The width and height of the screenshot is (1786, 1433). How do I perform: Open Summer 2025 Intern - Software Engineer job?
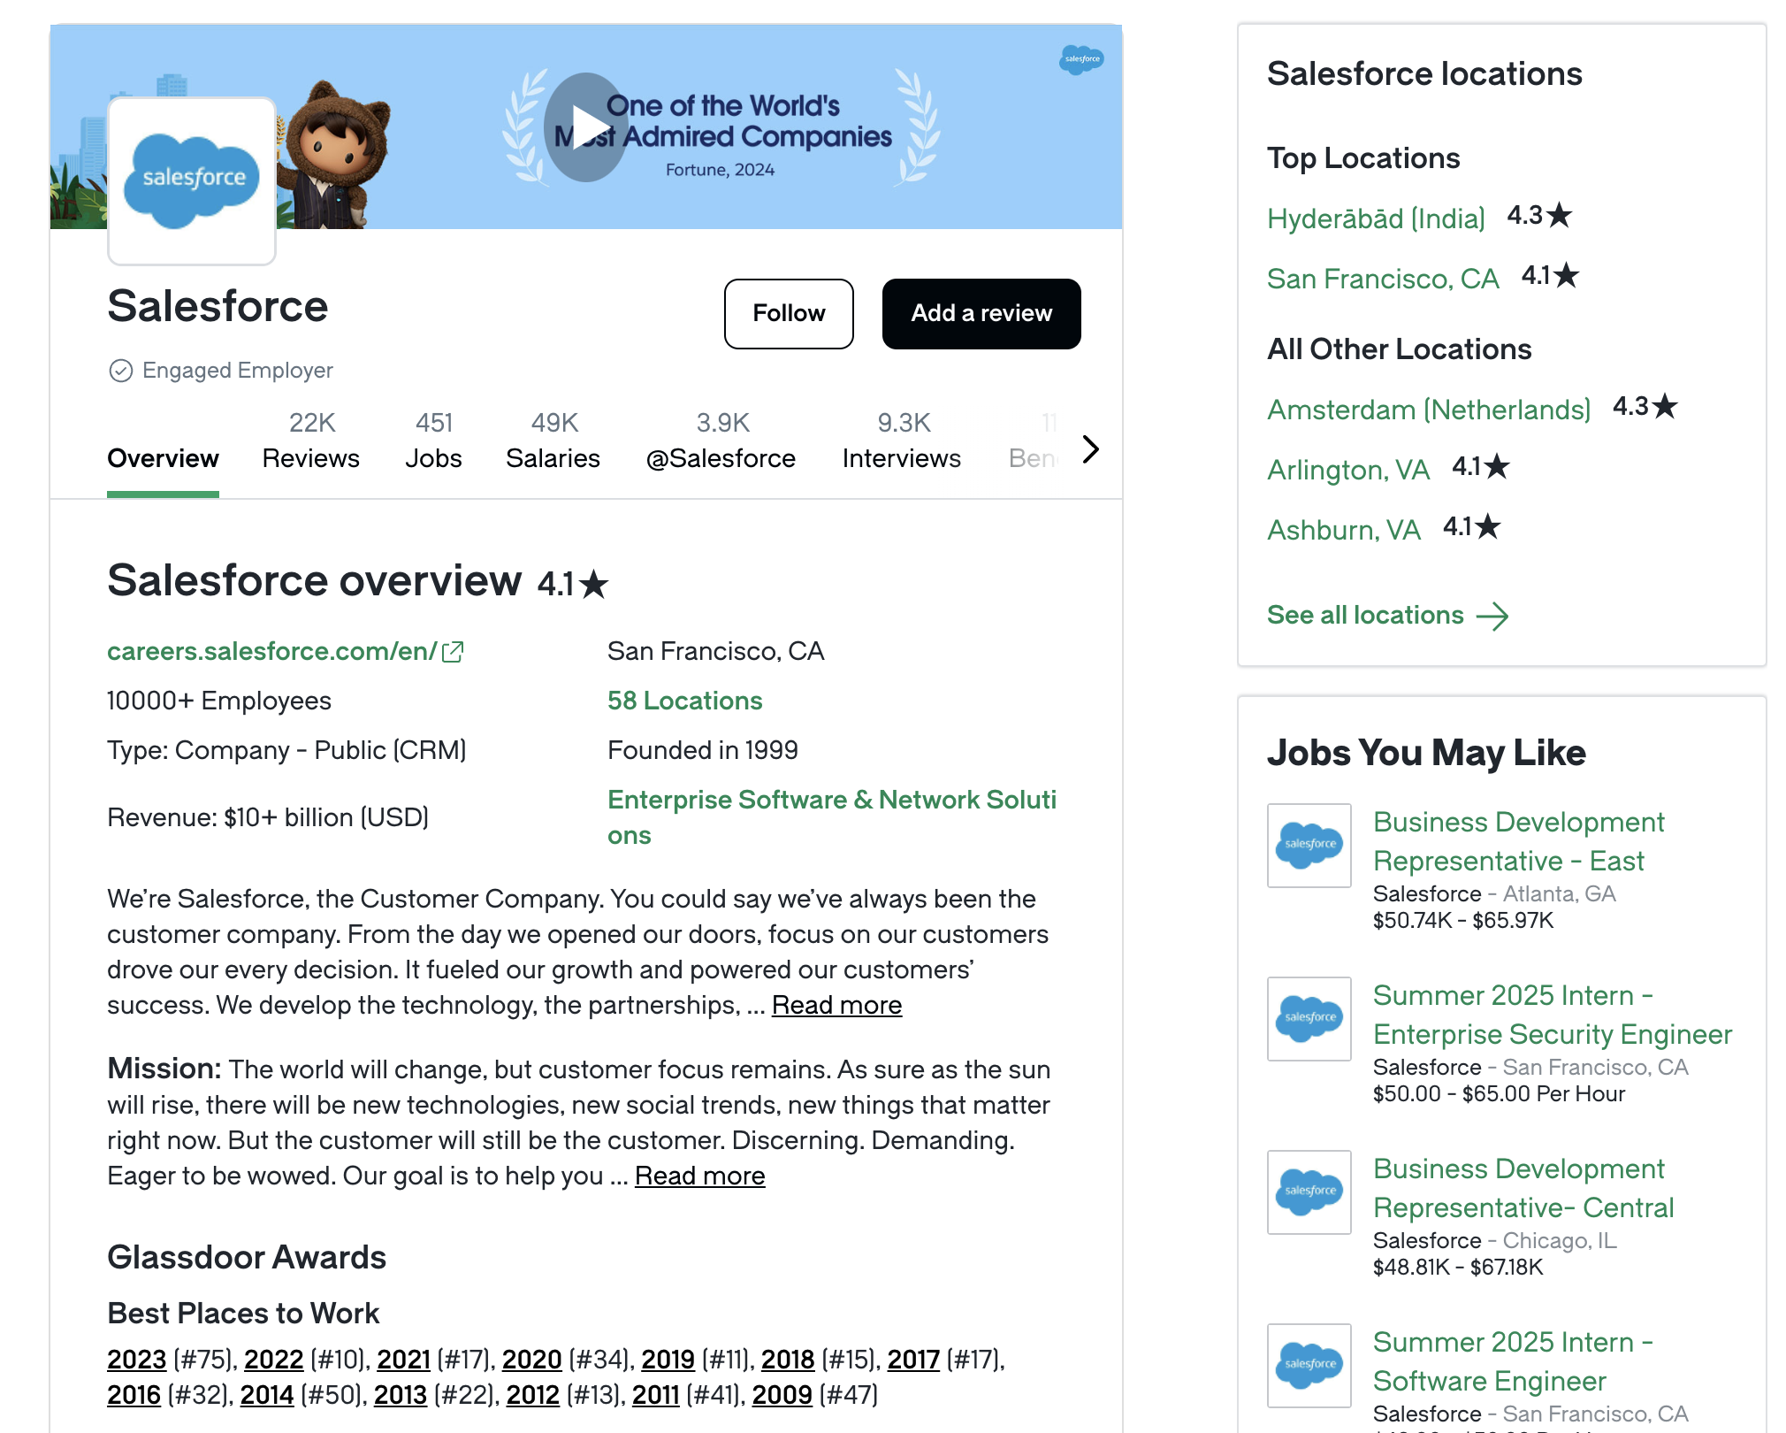coord(1513,1362)
